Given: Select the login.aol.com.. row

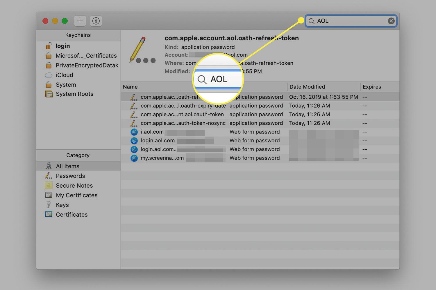Looking at the screenshot, I should point(260,149).
